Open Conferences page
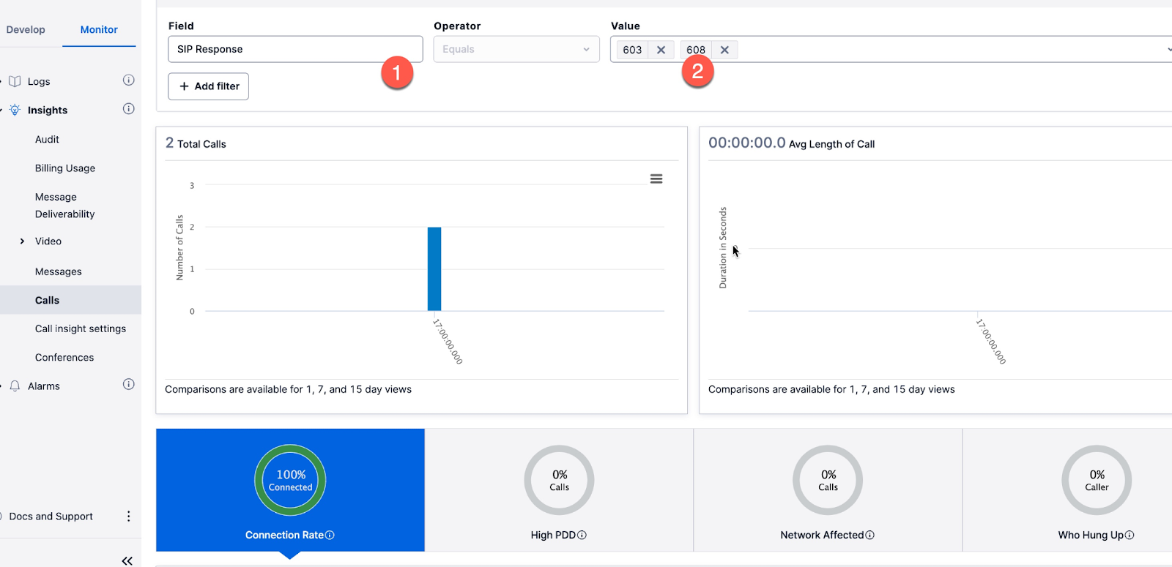1172x567 pixels. (64, 357)
